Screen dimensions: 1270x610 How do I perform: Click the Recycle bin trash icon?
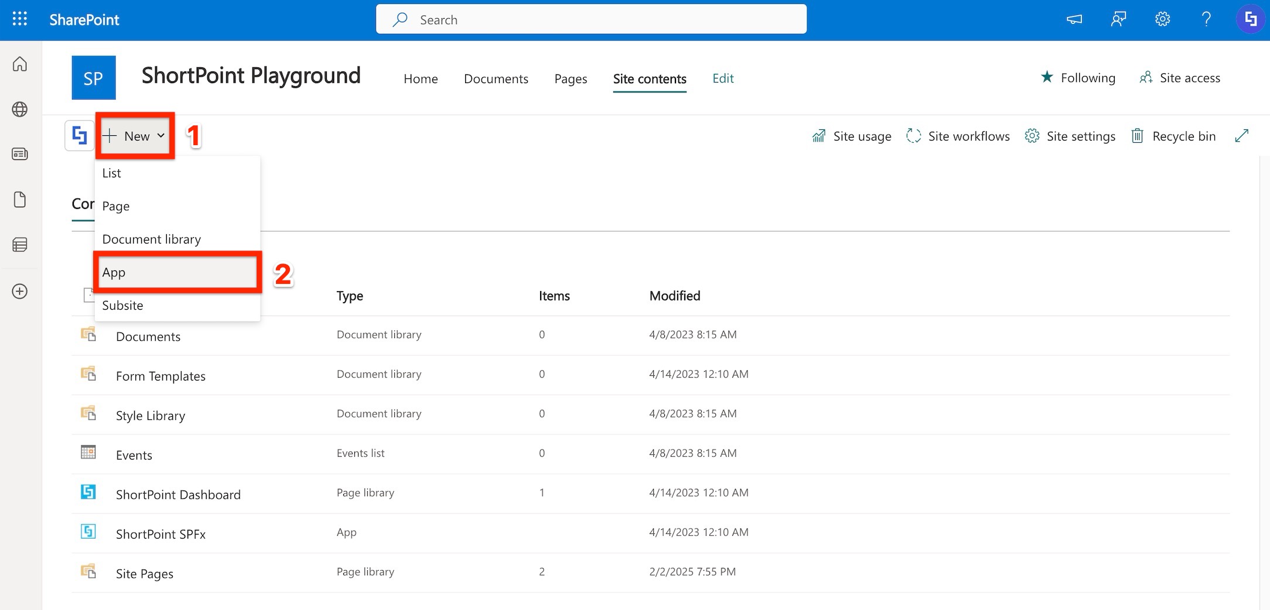[x=1137, y=136]
